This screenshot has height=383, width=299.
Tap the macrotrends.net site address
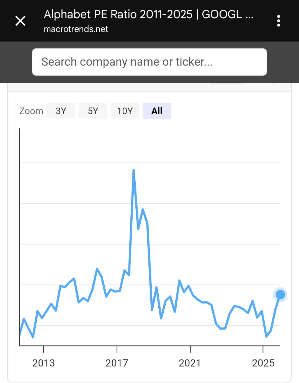[x=76, y=29]
